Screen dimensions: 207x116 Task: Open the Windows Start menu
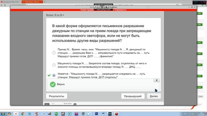tap(3, 114)
